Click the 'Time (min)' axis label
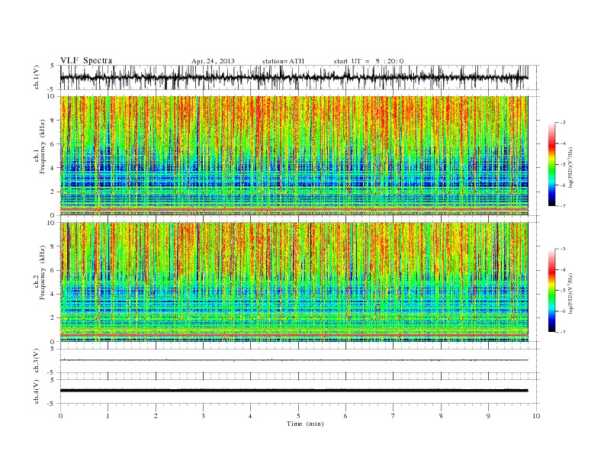 pyautogui.click(x=305, y=424)
